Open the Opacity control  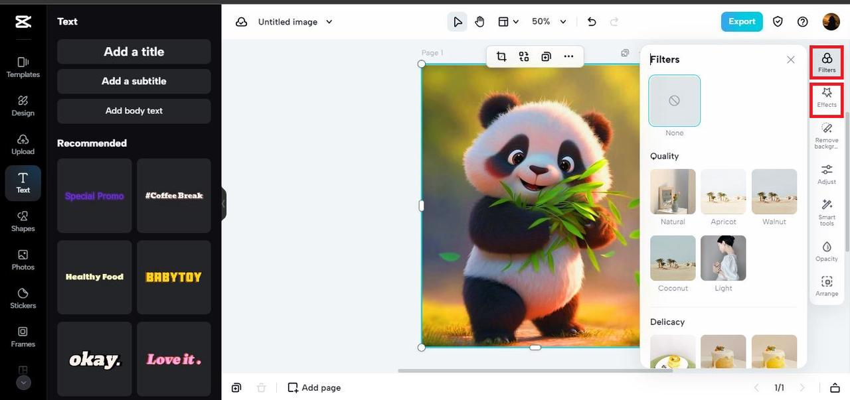coord(827,251)
